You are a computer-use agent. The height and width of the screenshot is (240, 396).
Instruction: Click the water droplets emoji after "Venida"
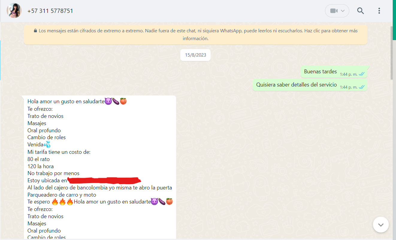click(x=47, y=145)
